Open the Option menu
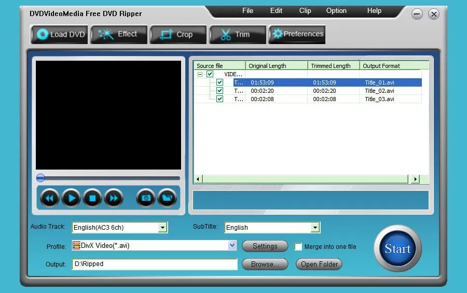 point(336,11)
